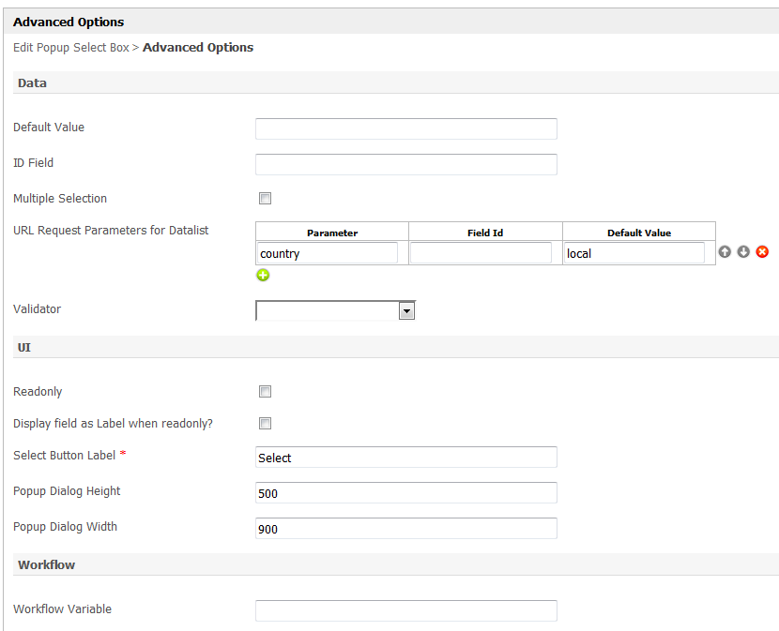Click the Popup Dialog Height field

tap(405, 492)
